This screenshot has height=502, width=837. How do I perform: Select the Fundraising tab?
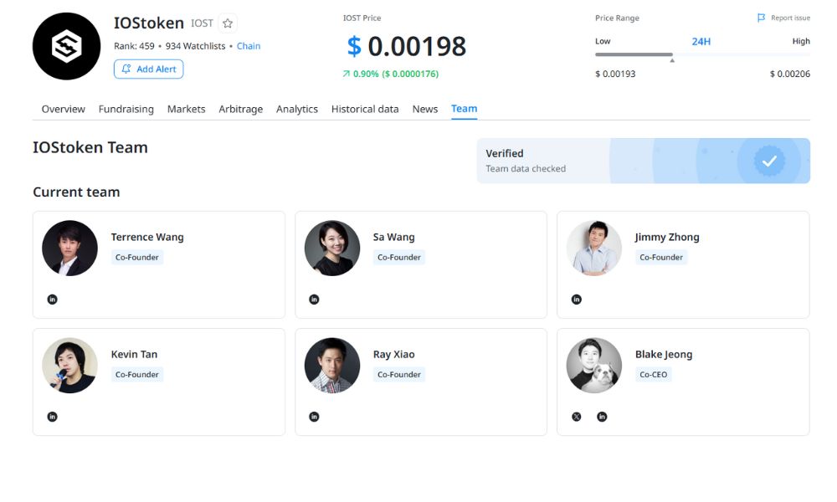126,109
